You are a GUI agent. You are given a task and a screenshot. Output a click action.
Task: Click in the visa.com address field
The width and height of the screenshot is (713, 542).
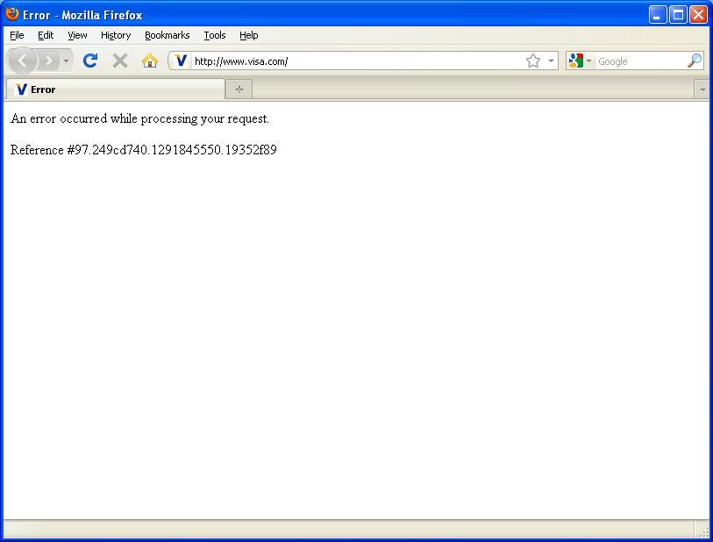(x=351, y=61)
